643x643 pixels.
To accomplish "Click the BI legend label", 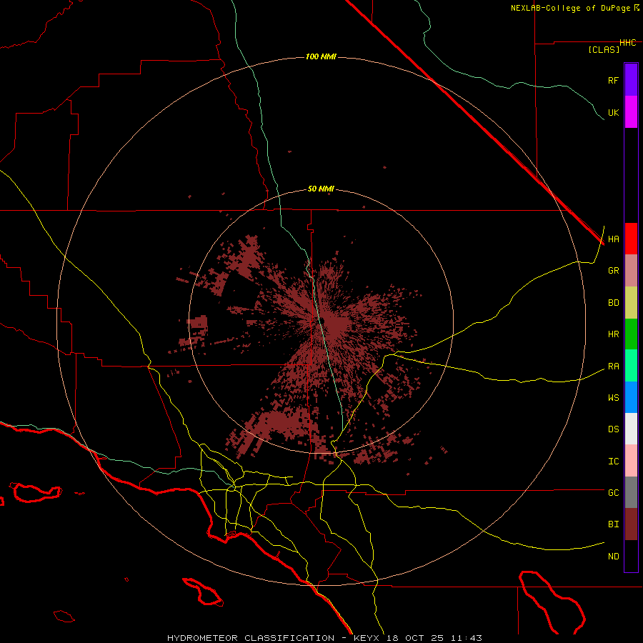I will click(613, 524).
